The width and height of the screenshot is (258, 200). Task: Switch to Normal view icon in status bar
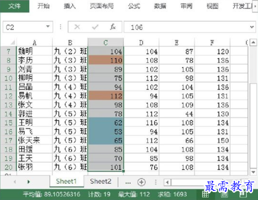coord(205,194)
